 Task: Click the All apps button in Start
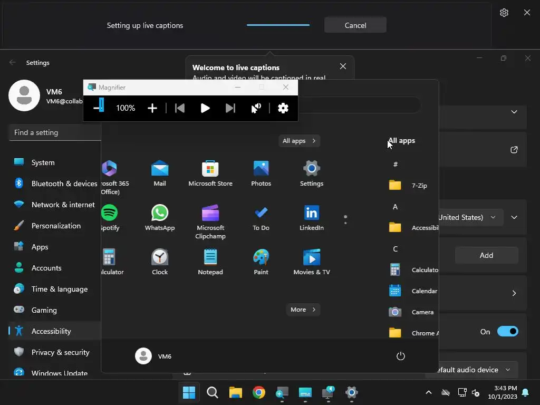click(299, 140)
